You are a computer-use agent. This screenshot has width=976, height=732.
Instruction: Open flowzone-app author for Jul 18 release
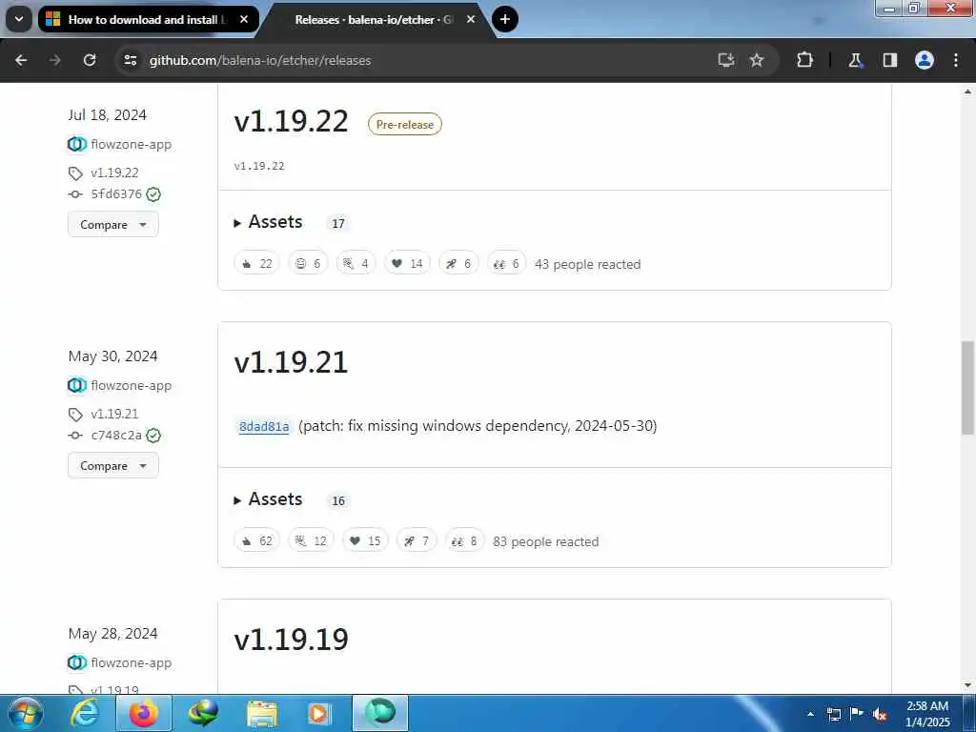point(131,145)
